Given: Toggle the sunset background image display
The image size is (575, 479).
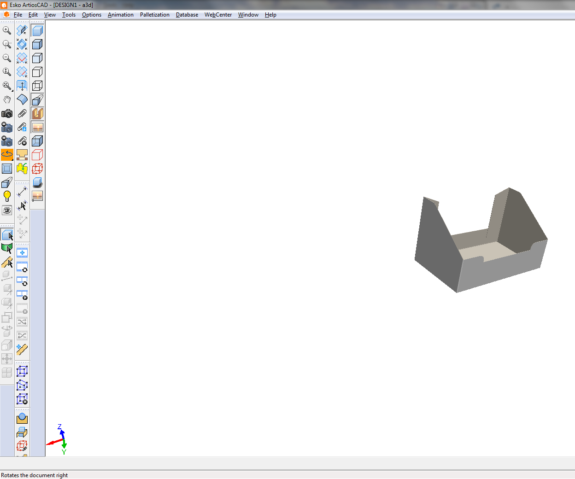Looking at the screenshot, I should (38, 127).
